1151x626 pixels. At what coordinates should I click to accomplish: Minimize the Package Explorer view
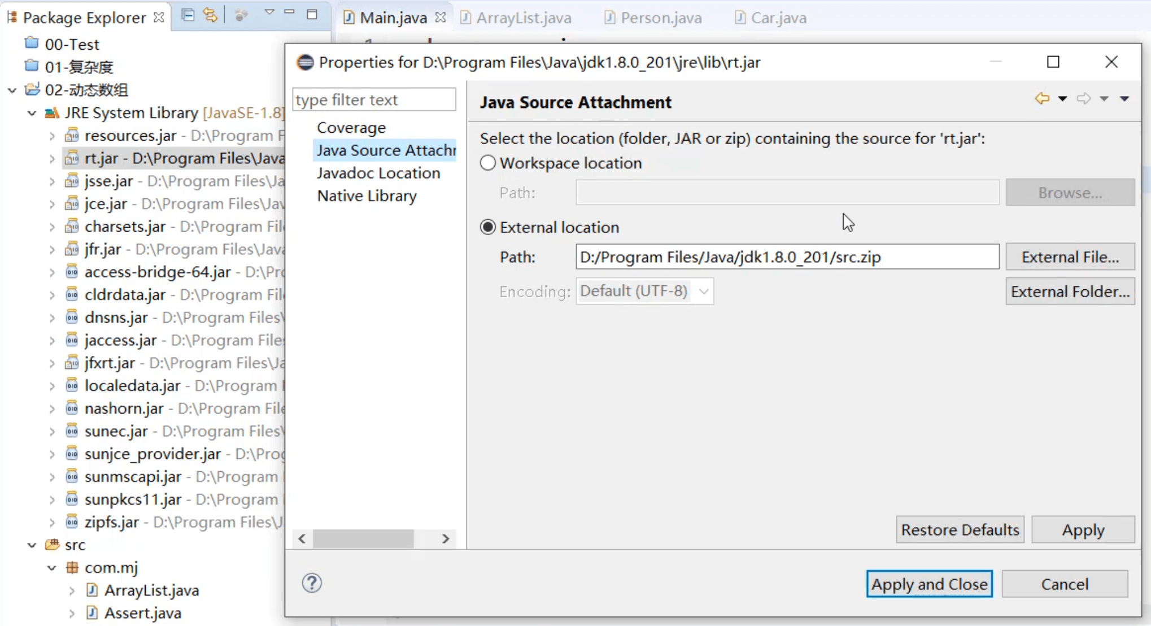[289, 12]
